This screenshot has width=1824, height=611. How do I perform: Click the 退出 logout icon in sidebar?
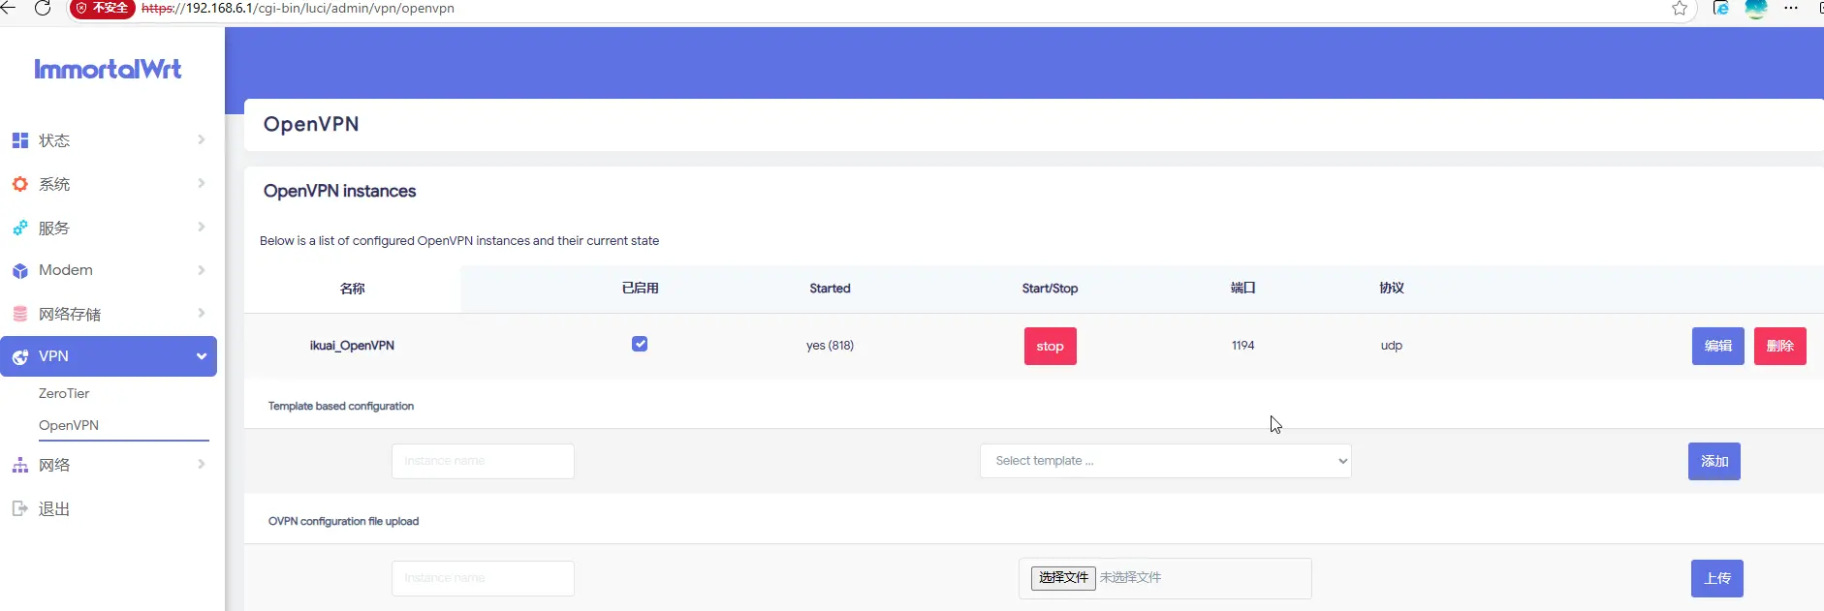tap(19, 509)
